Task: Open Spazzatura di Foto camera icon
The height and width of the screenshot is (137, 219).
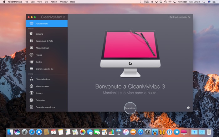Action: (31, 41)
